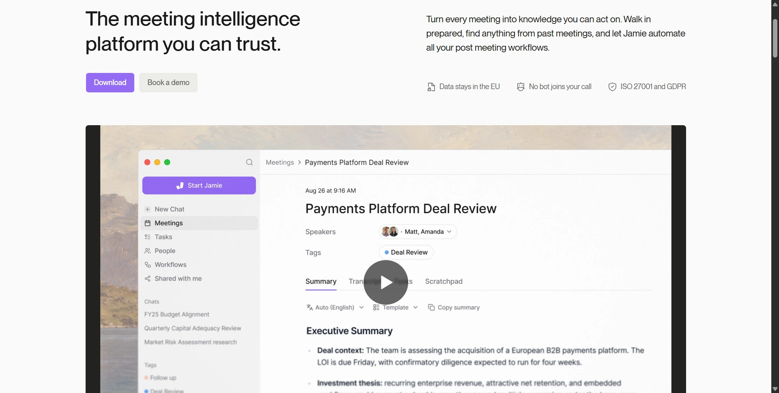Viewport: 779px width, 393px height.
Task: Select the Follow up tag in sidebar
Action: 161,378
